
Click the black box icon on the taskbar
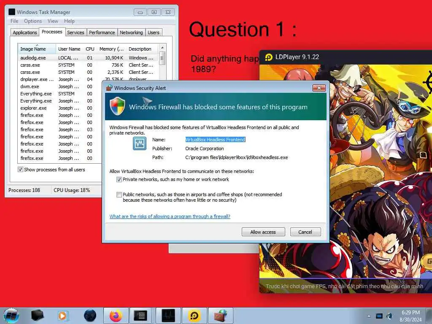click(x=37, y=316)
